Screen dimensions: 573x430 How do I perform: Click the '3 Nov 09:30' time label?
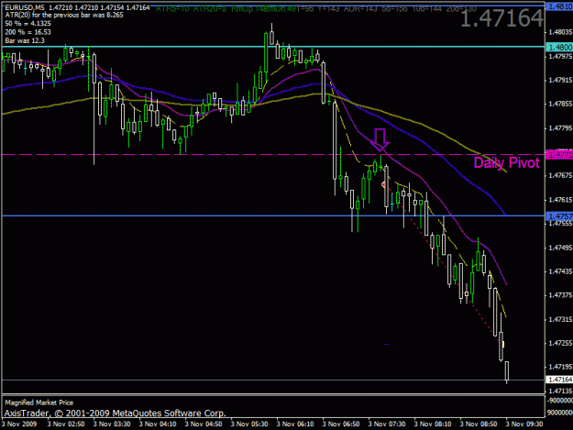[524, 424]
